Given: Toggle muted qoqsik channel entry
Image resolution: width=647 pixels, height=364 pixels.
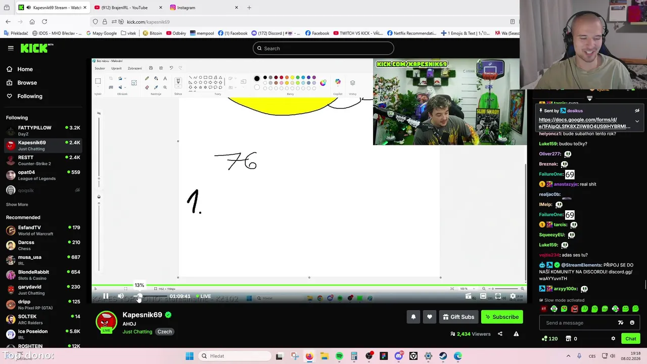Looking at the screenshot, I should 43,190.
